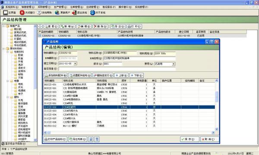Select table row S11CJ2-003 in parts list

click(129, 111)
